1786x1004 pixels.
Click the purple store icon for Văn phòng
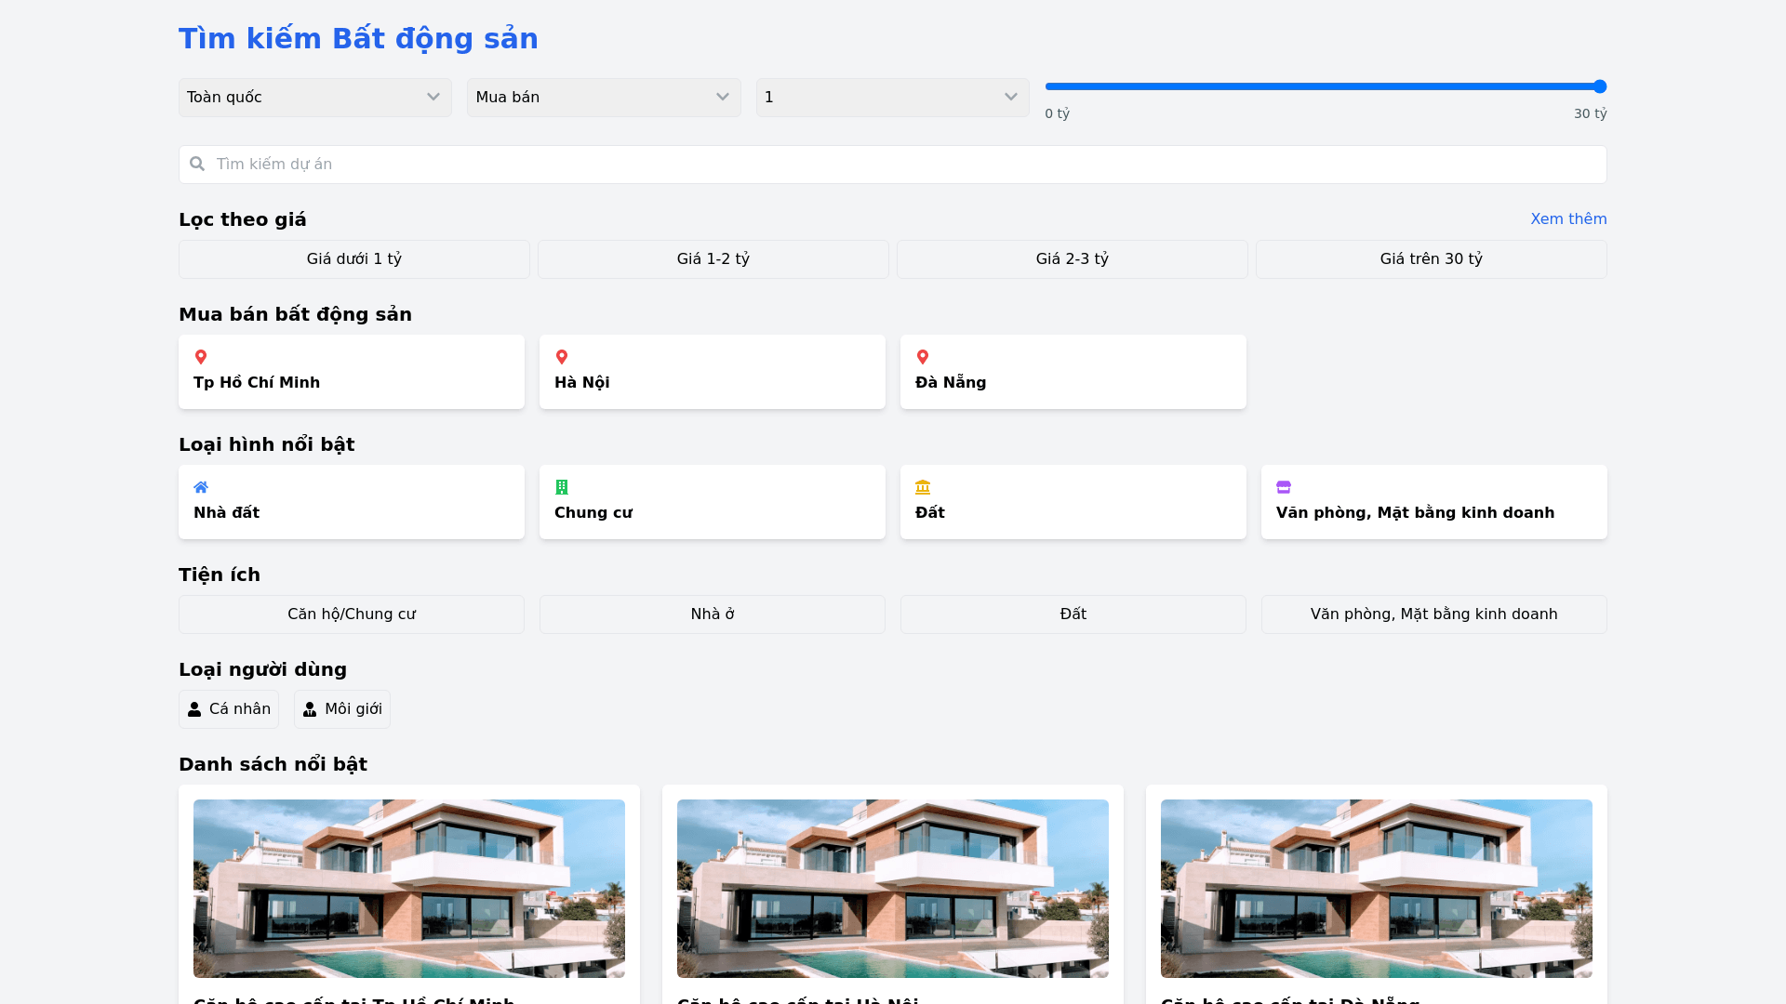(x=1284, y=487)
